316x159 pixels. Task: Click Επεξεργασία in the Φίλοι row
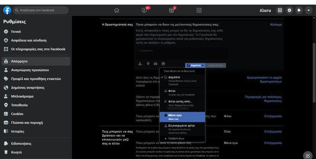273,116
